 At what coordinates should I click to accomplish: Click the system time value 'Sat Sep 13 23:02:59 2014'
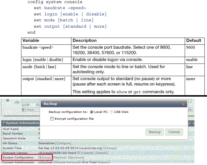[58, 148]
